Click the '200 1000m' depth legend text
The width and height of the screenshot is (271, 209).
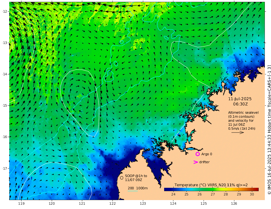coord(138,188)
